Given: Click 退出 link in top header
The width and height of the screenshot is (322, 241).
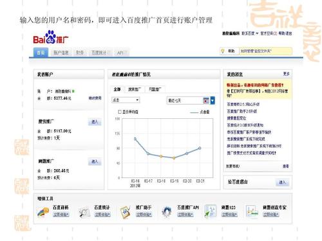Looking at the screenshot, I should [x=289, y=33].
